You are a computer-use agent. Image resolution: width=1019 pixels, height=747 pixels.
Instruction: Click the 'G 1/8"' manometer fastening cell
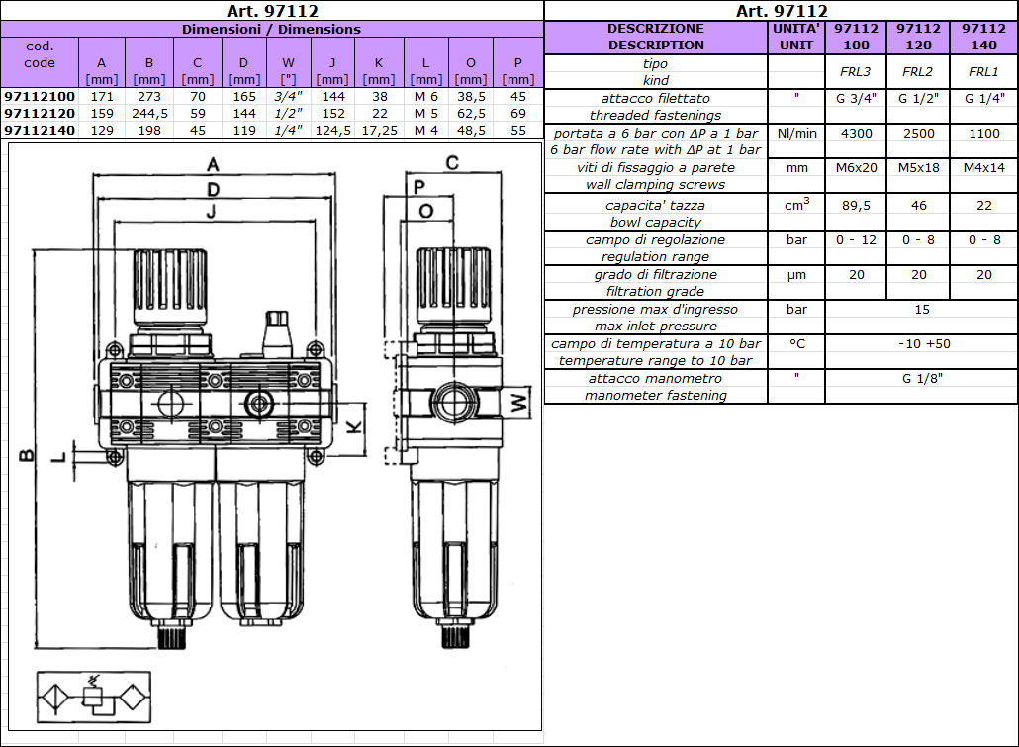coord(921,378)
